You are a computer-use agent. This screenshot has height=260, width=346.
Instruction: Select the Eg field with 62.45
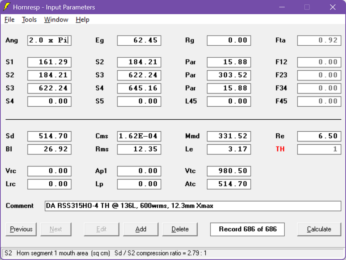pyautogui.click(x=139, y=40)
